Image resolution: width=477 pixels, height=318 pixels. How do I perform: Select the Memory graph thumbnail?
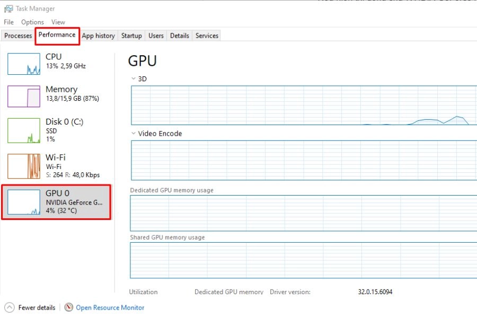pos(24,96)
